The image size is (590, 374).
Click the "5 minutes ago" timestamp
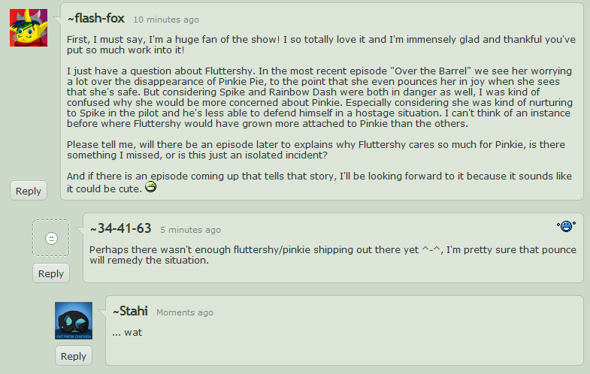tap(190, 230)
